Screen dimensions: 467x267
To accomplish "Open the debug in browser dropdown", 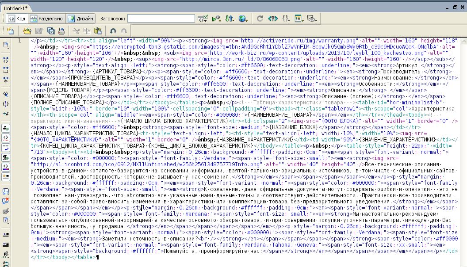I will (x=216, y=19).
